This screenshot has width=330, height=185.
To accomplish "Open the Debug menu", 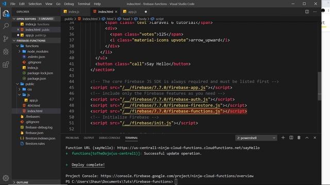I will tap(69, 4).
